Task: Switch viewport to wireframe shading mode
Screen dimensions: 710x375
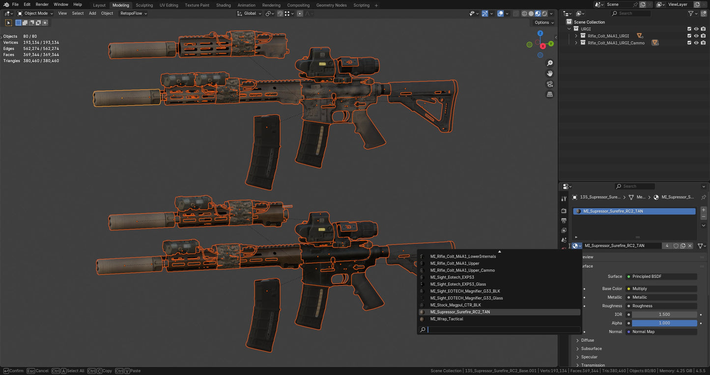Action: pos(524,13)
